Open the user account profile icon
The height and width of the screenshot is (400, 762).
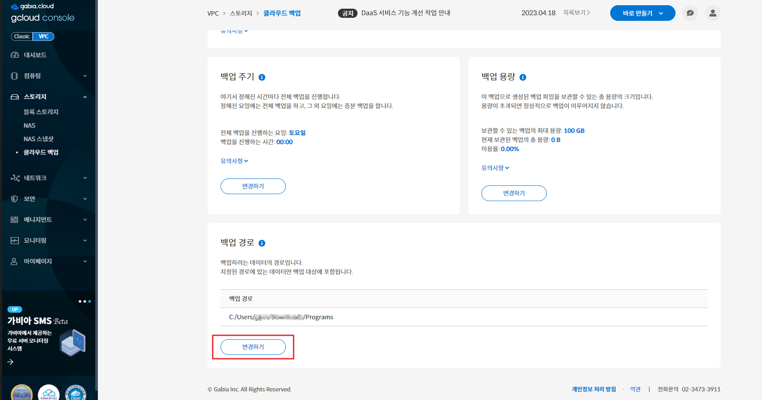713,13
